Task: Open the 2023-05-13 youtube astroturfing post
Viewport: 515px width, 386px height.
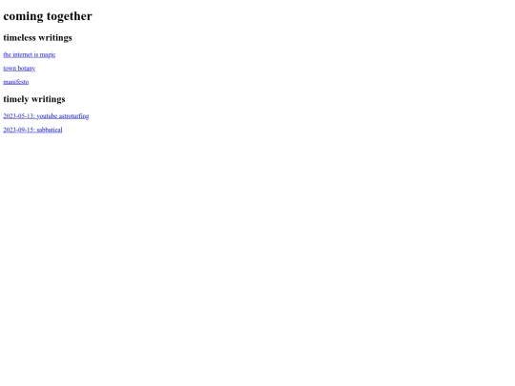Action: pyautogui.click(x=46, y=116)
